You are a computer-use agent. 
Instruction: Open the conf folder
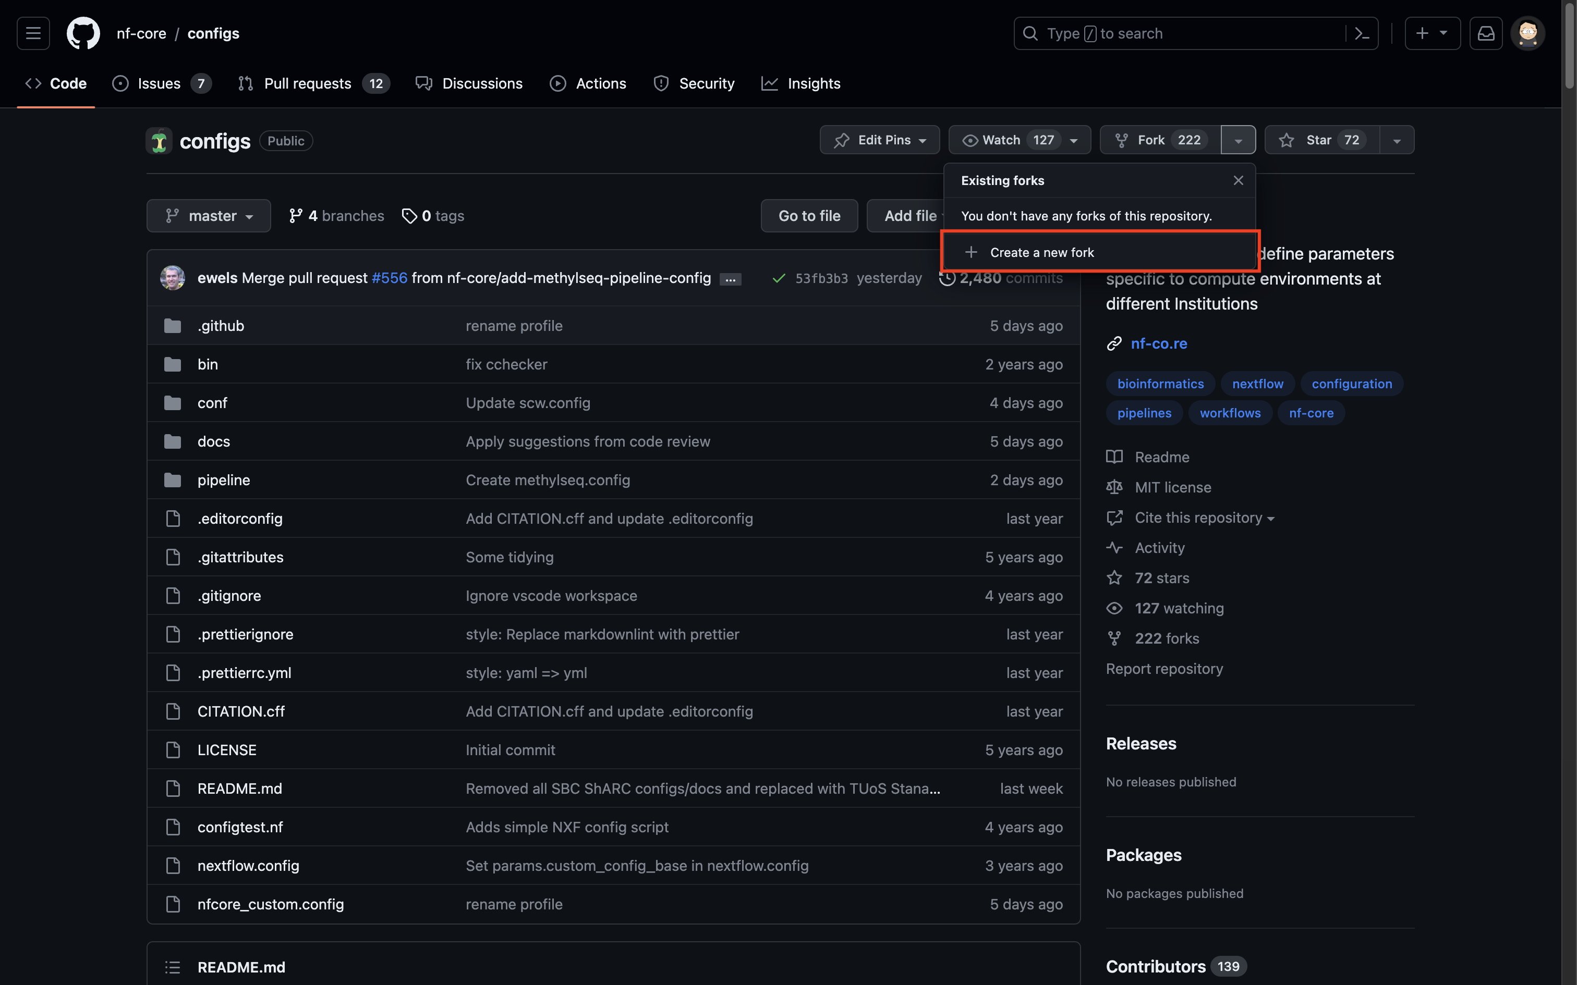(x=212, y=402)
